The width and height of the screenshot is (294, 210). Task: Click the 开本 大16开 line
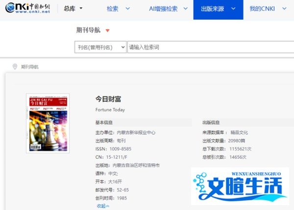point(109,182)
